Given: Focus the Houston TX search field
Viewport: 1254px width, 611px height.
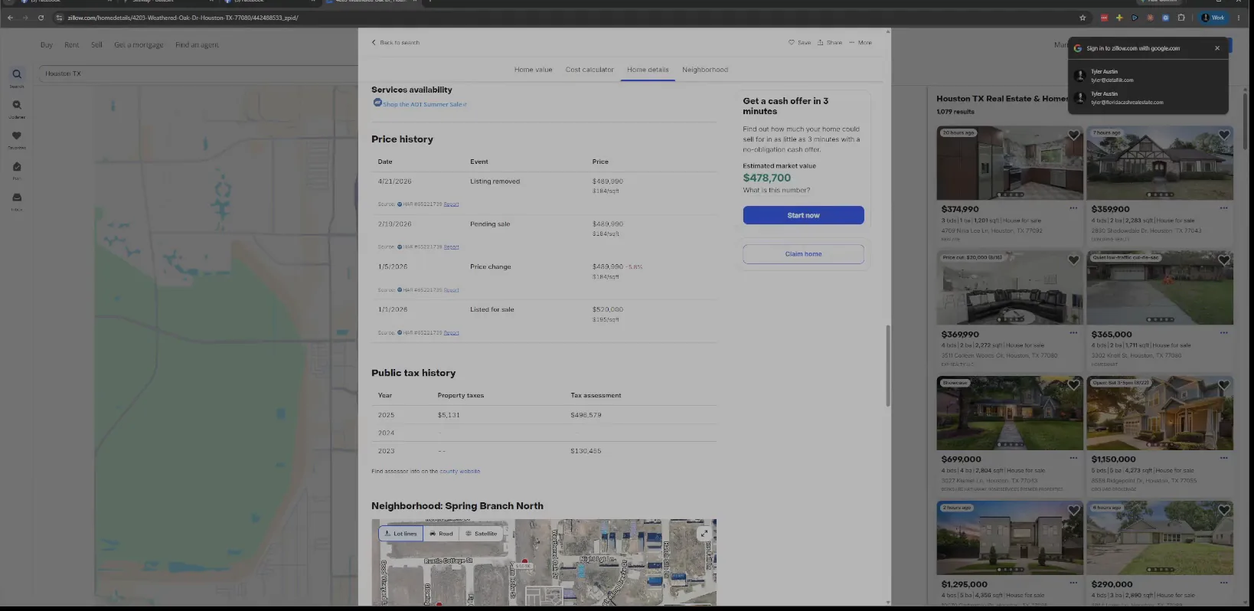Looking at the screenshot, I should [198, 74].
